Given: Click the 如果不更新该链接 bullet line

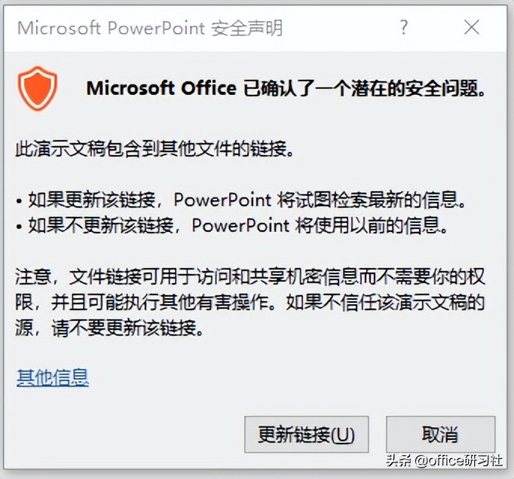Looking at the screenshot, I should 232,225.
